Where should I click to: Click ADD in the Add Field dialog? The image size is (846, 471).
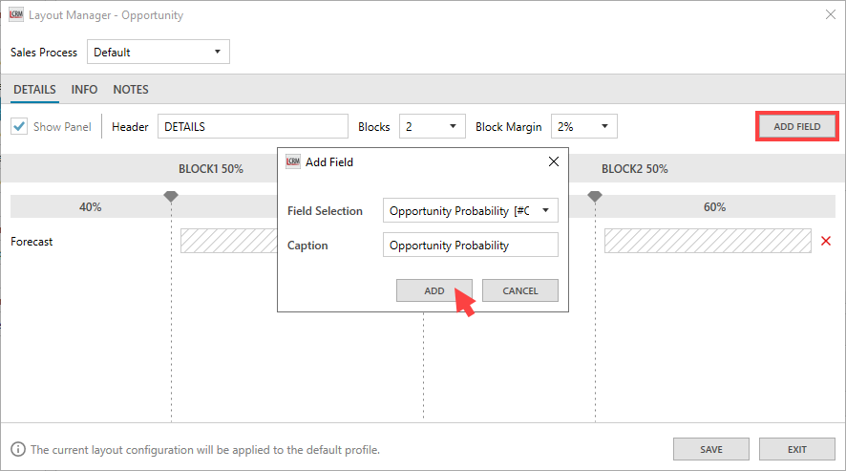[x=434, y=290]
